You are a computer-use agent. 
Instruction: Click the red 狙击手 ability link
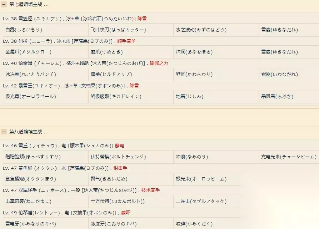120,168
